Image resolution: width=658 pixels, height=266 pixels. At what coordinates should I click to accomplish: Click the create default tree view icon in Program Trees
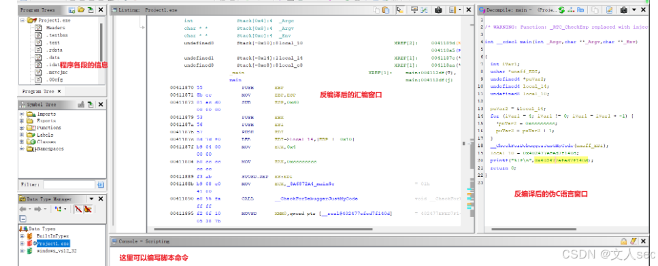[x=72, y=10]
